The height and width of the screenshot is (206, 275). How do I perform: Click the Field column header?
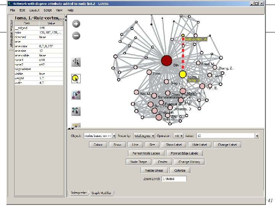(27, 23)
